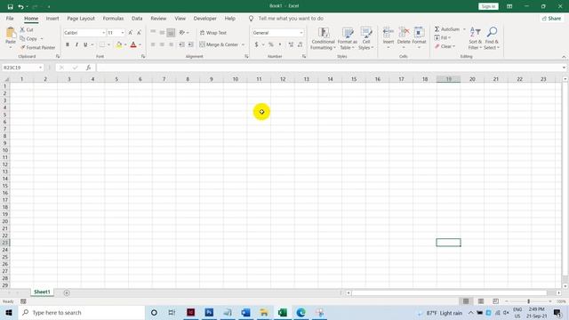Click the Insert Function fx icon
The image size is (569, 320).
click(x=88, y=68)
